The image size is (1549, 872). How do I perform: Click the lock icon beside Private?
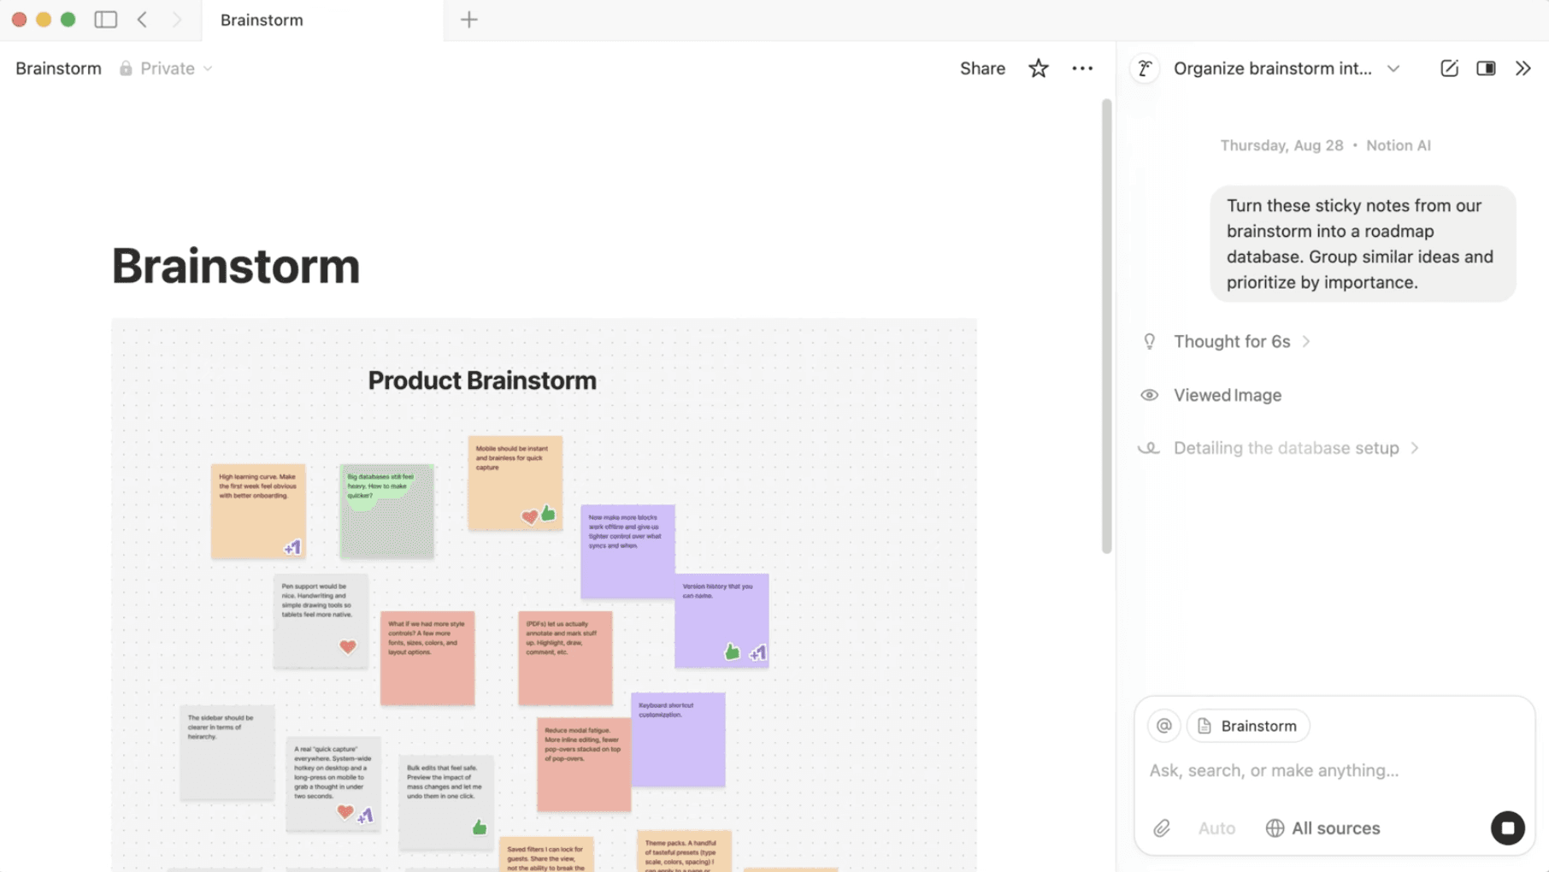click(125, 68)
